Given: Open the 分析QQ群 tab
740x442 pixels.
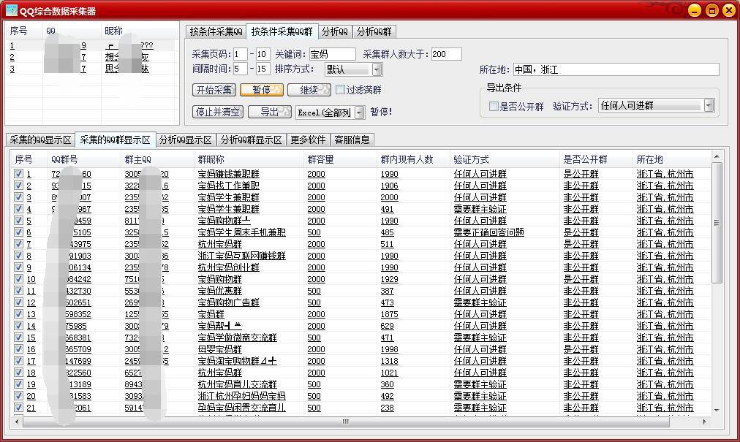Looking at the screenshot, I should [x=374, y=31].
